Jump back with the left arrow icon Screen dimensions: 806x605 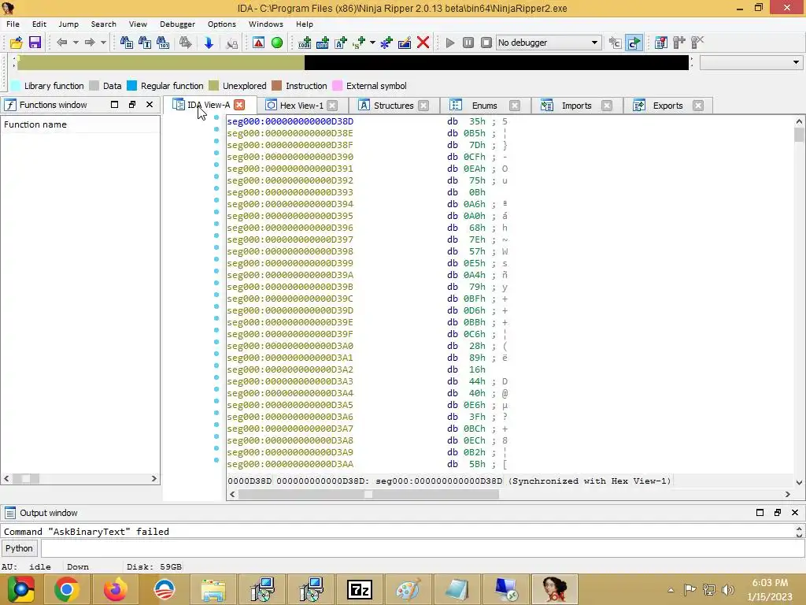pyautogui.click(x=62, y=43)
